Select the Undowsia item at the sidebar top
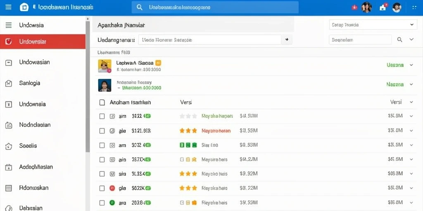 click(x=43, y=25)
